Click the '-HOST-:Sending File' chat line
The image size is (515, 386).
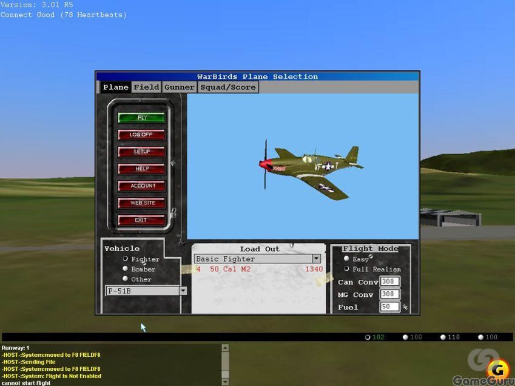[29, 362]
